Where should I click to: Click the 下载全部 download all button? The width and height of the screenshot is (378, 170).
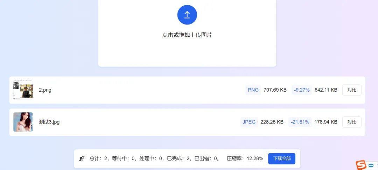(282, 158)
